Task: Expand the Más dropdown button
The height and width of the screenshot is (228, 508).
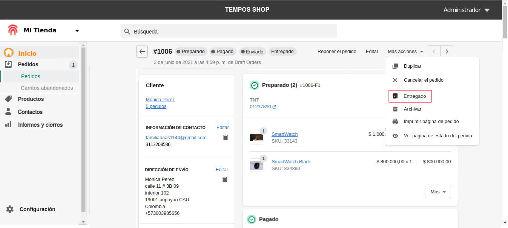Action: 437,192
